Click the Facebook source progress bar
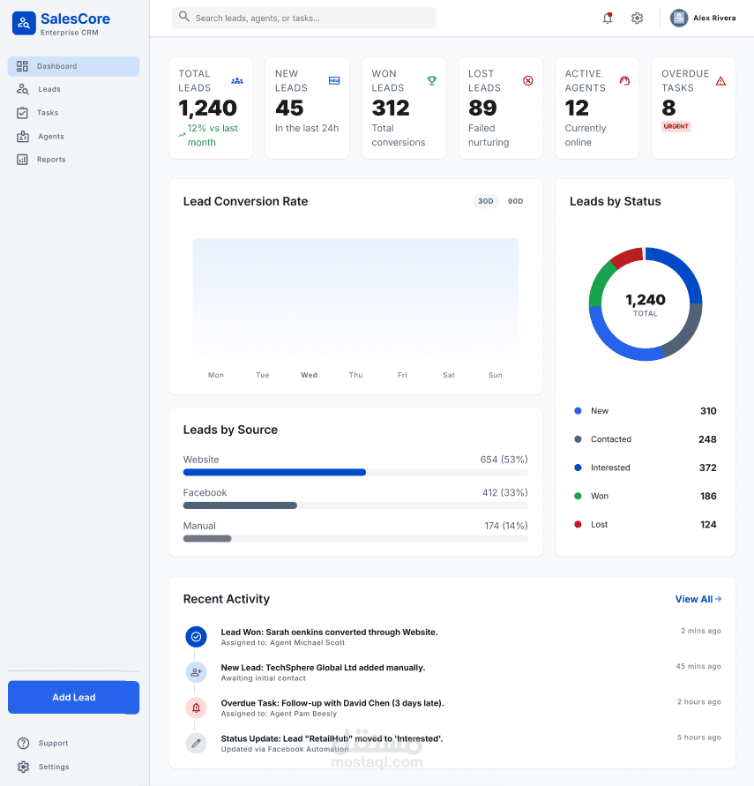754x786 pixels. click(355, 505)
